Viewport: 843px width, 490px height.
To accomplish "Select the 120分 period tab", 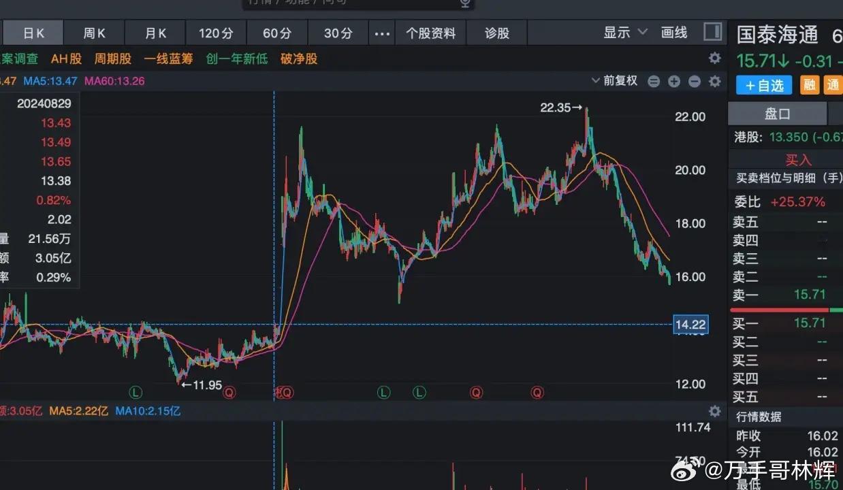I will click(x=216, y=33).
